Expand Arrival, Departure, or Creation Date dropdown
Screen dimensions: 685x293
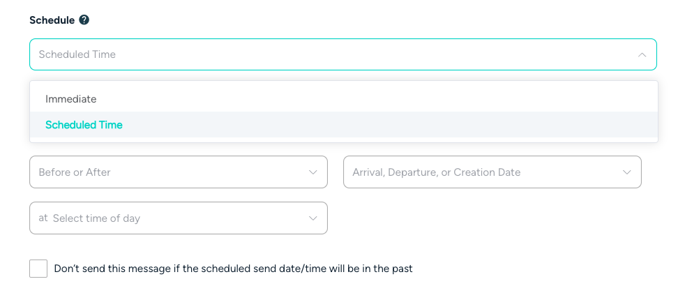pos(492,172)
